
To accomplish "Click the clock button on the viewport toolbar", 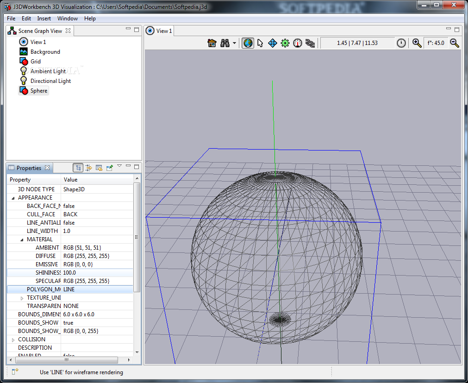I will (x=401, y=43).
